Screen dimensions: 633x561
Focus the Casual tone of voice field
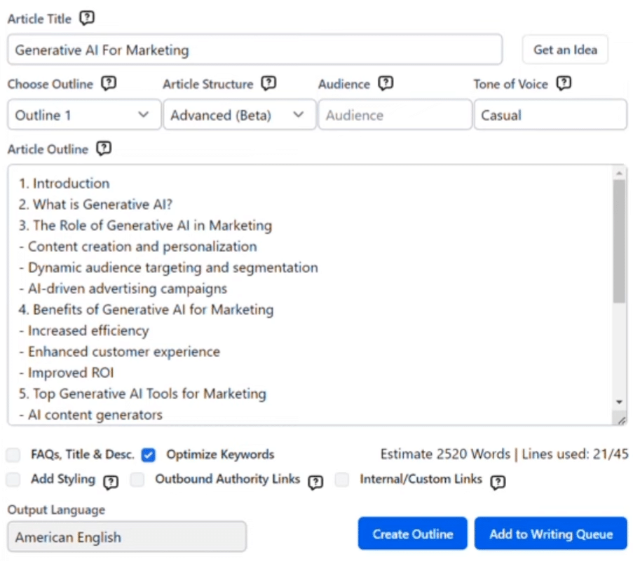(550, 115)
